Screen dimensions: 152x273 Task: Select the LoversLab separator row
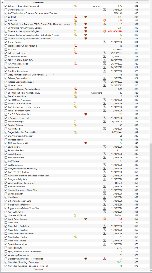click(x=75, y=3)
